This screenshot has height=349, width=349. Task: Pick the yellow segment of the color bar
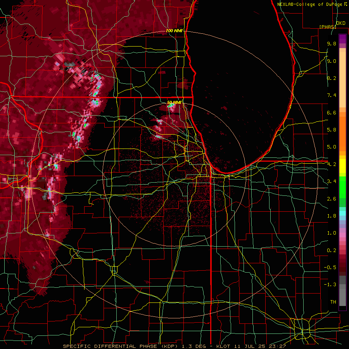tap(342, 166)
